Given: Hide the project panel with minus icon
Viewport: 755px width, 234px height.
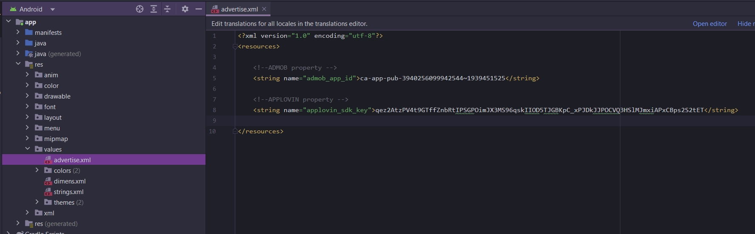Looking at the screenshot, I should [x=198, y=9].
